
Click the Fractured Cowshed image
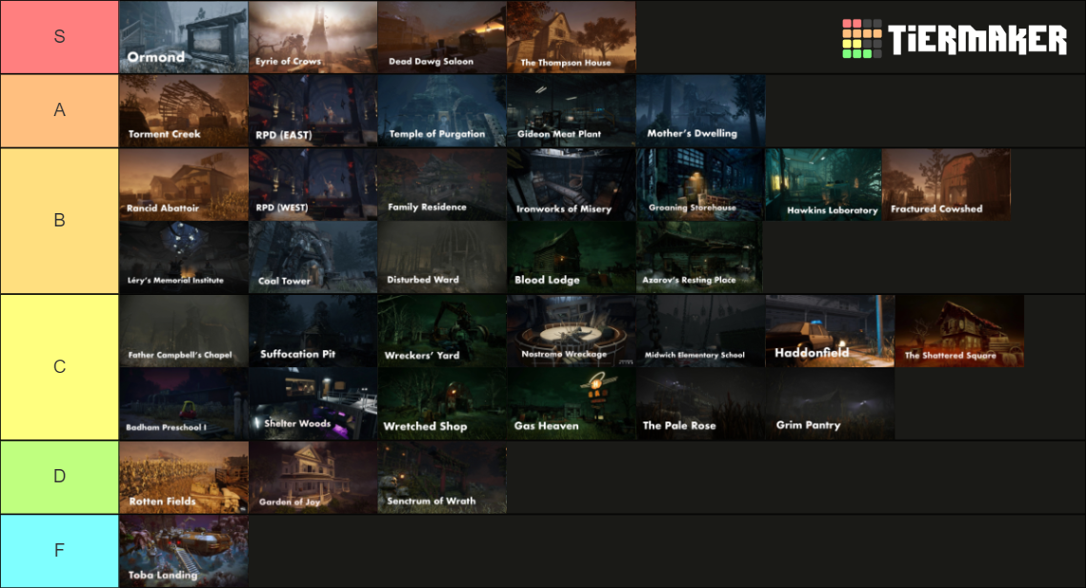(946, 184)
